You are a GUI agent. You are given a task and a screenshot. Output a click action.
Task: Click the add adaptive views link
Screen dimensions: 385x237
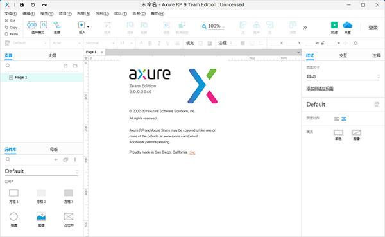coord(320,88)
